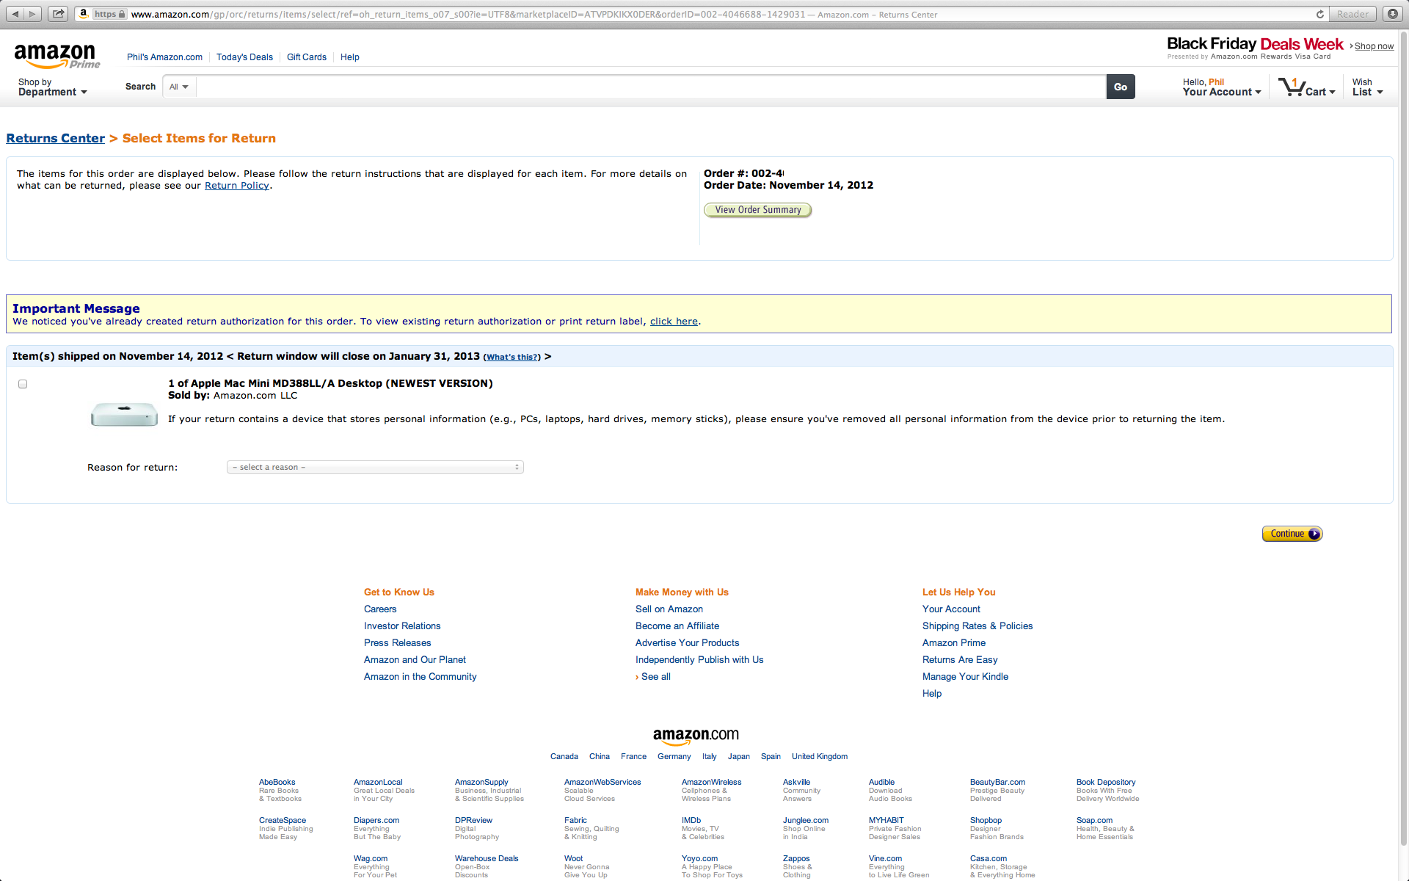This screenshot has height=881, width=1409.
Task: Open Today's Deals navigation link
Action: 244,57
